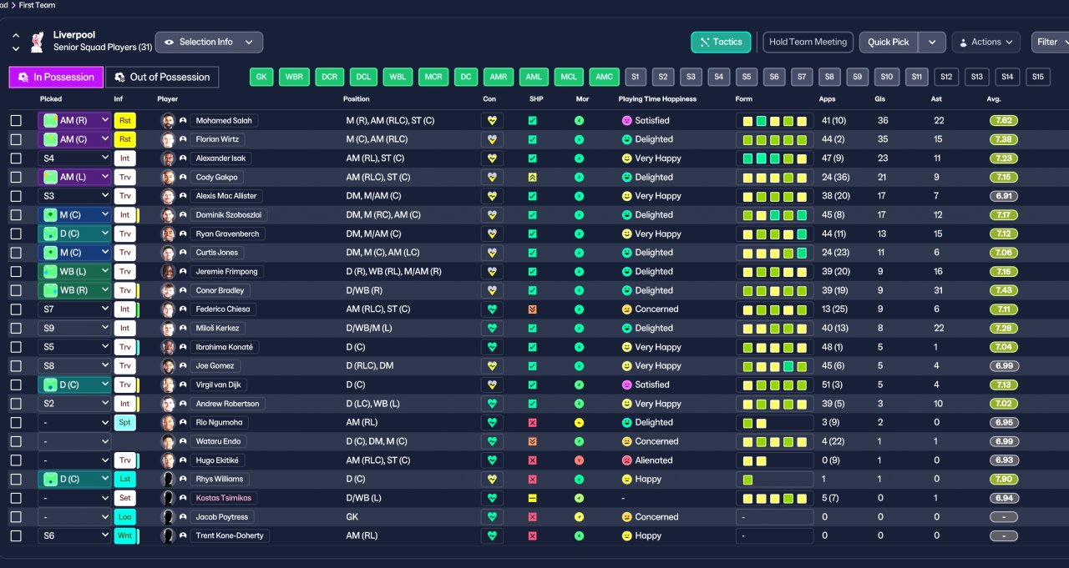Screen dimensions: 1069x568
Task: Open the arrow next to Quick Pick
Action: (932, 42)
